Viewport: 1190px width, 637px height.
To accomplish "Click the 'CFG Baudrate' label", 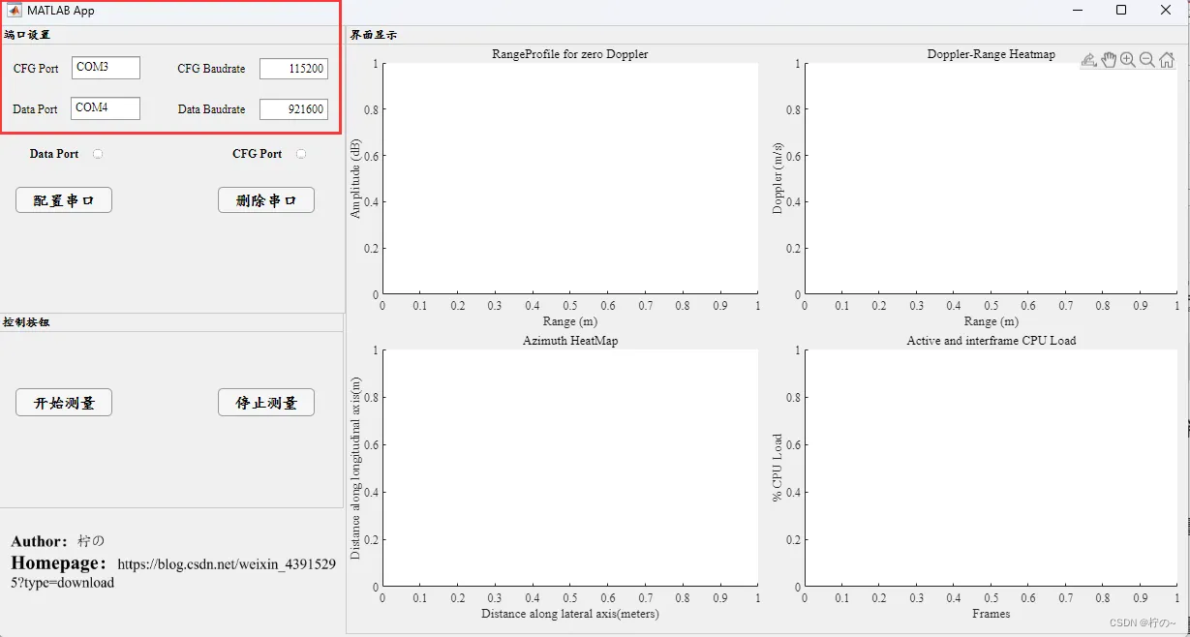I will point(211,69).
